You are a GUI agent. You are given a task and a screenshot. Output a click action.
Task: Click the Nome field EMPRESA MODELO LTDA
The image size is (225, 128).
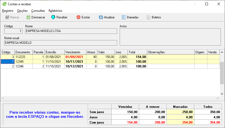[71, 31]
